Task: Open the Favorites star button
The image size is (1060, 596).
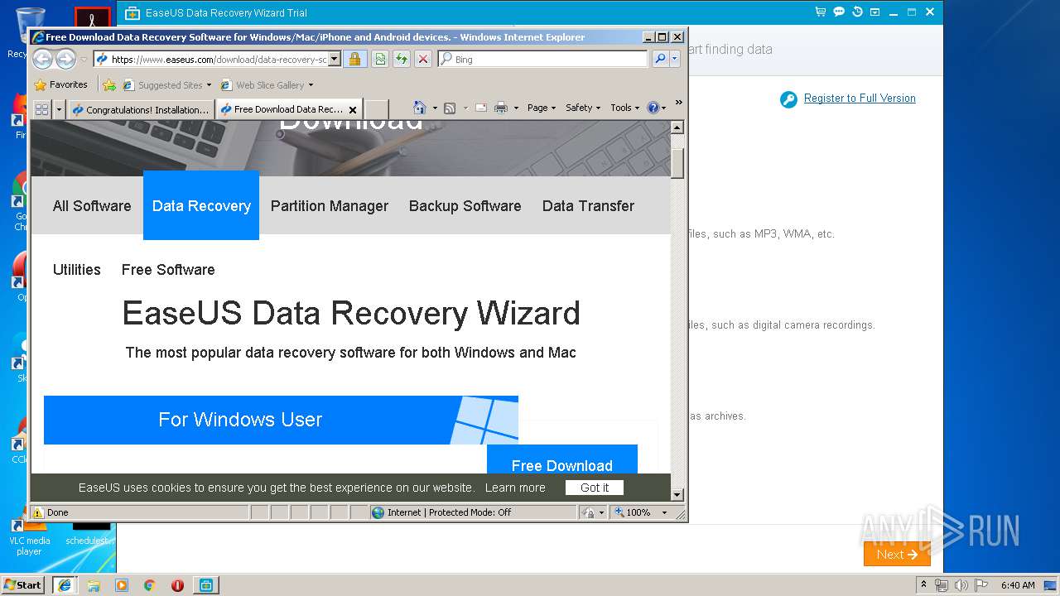Action: pos(60,84)
